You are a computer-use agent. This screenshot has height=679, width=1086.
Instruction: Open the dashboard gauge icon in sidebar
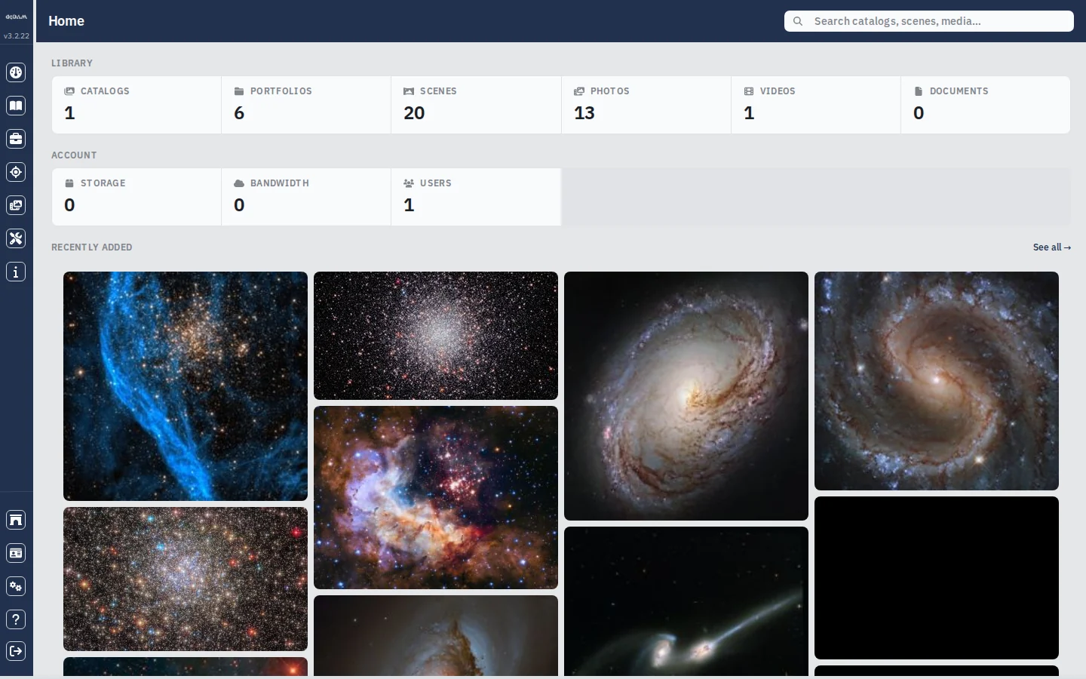(16, 72)
